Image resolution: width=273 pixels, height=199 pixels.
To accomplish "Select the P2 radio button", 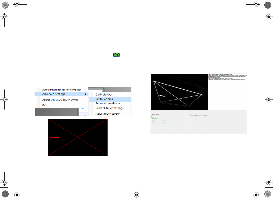I will (163, 121).
